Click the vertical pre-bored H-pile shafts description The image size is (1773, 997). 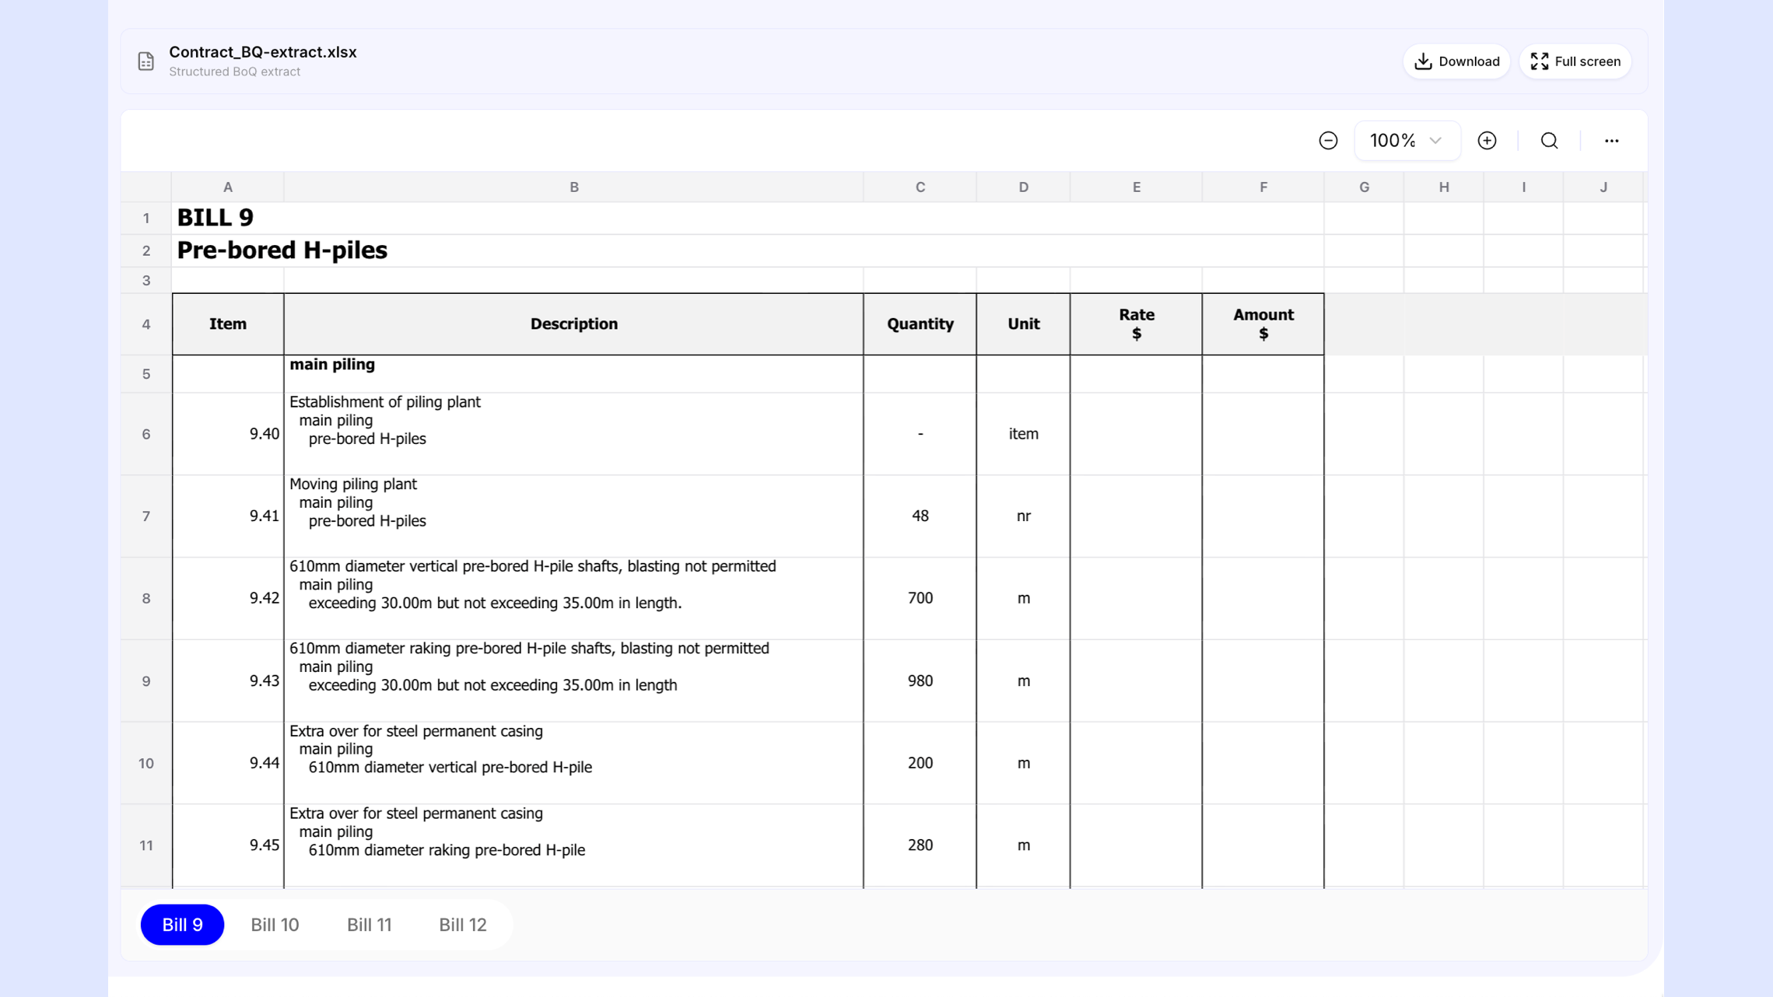click(x=574, y=599)
